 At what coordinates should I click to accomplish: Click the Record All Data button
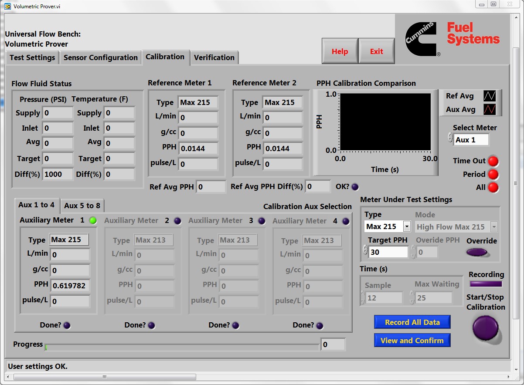click(412, 322)
